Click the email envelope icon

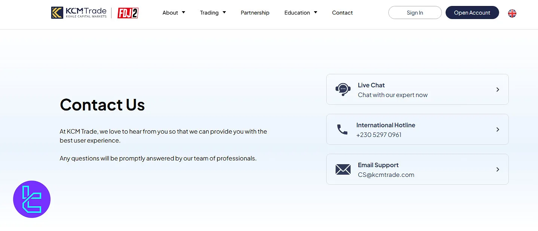click(343, 169)
